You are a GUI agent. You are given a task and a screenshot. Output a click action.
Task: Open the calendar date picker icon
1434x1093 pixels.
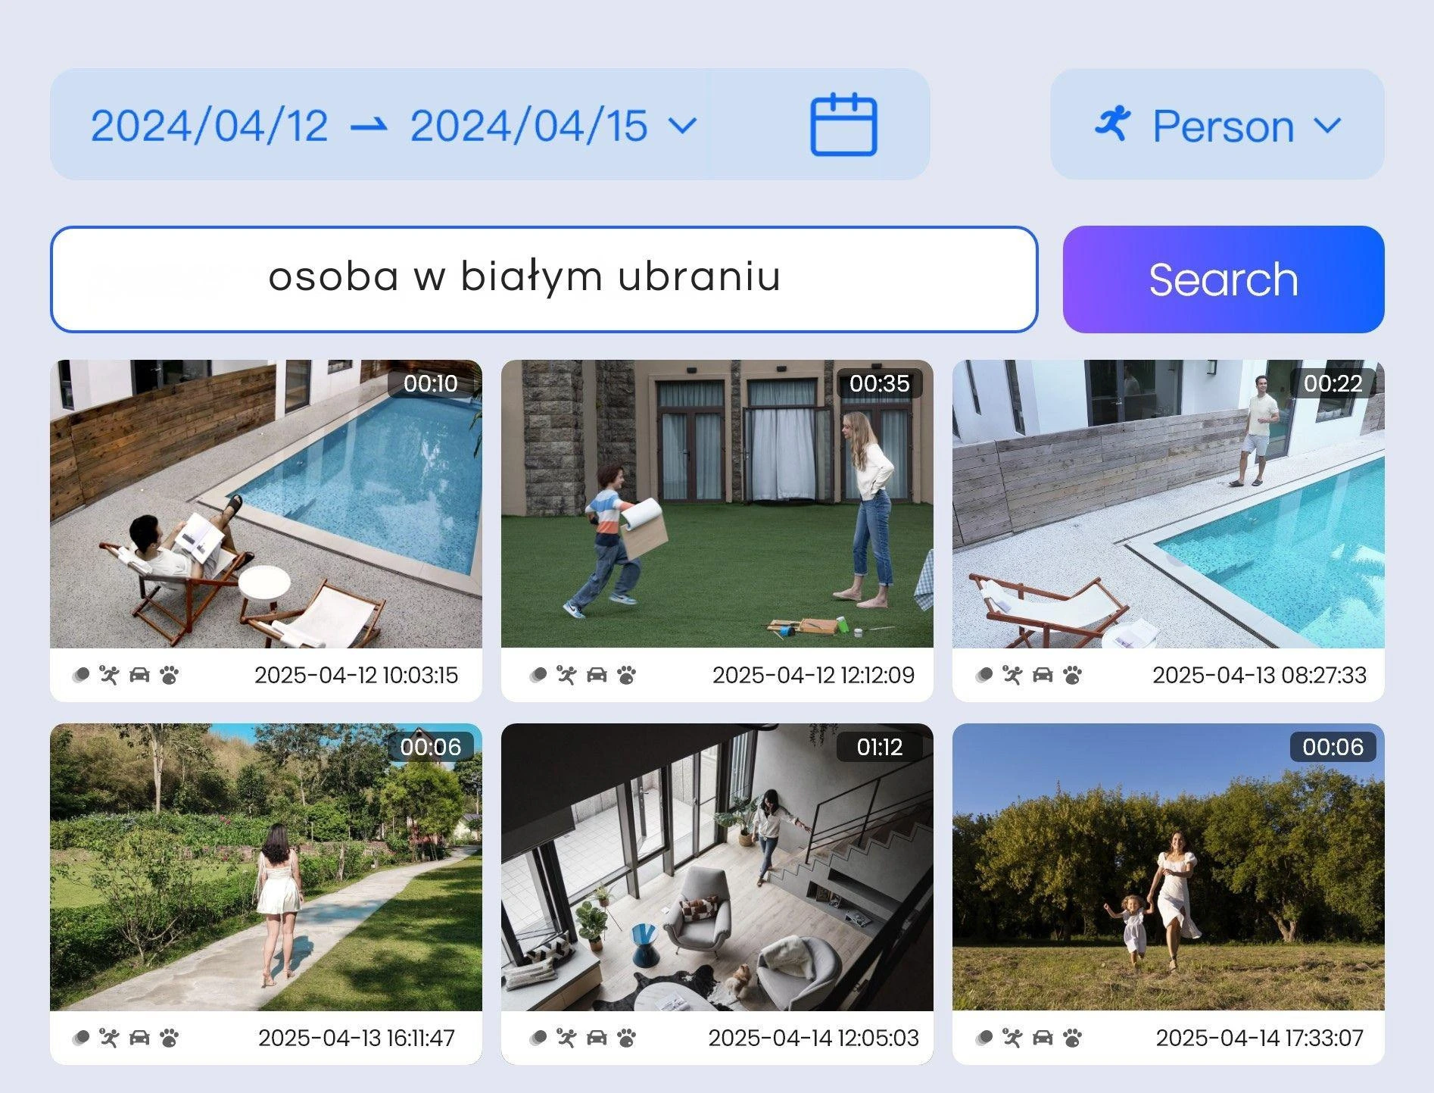click(843, 125)
